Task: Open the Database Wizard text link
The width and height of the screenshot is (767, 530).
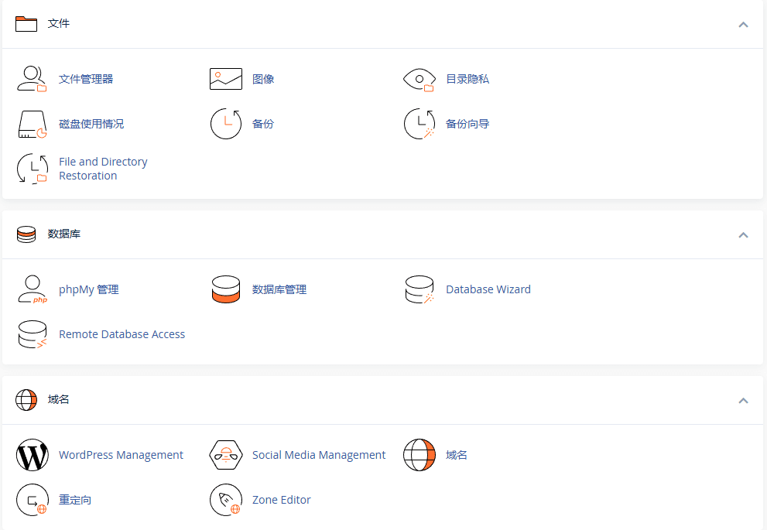Action: click(x=488, y=289)
